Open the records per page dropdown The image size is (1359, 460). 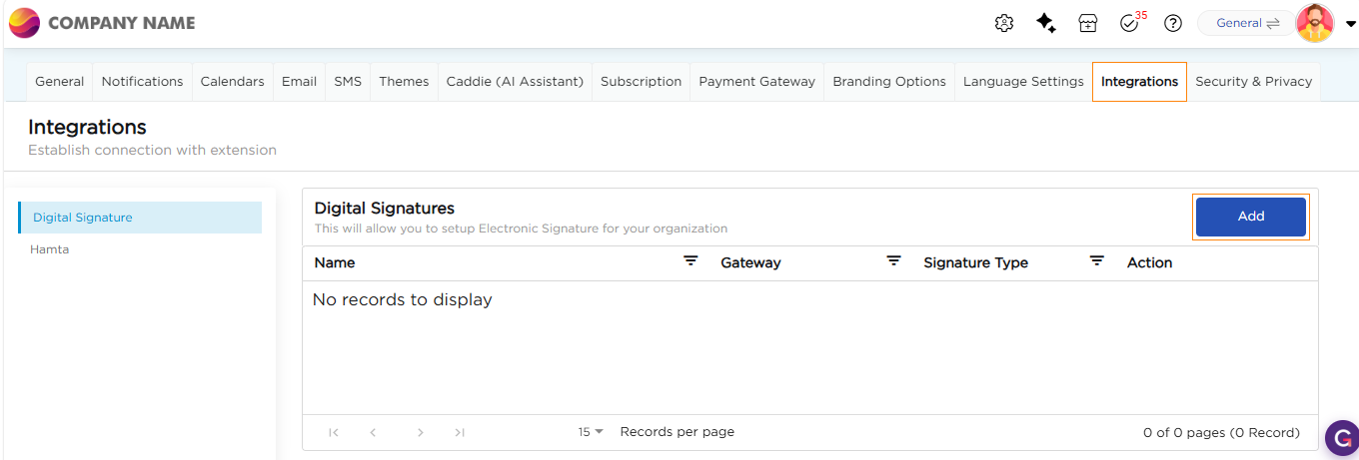click(x=591, y=432)
